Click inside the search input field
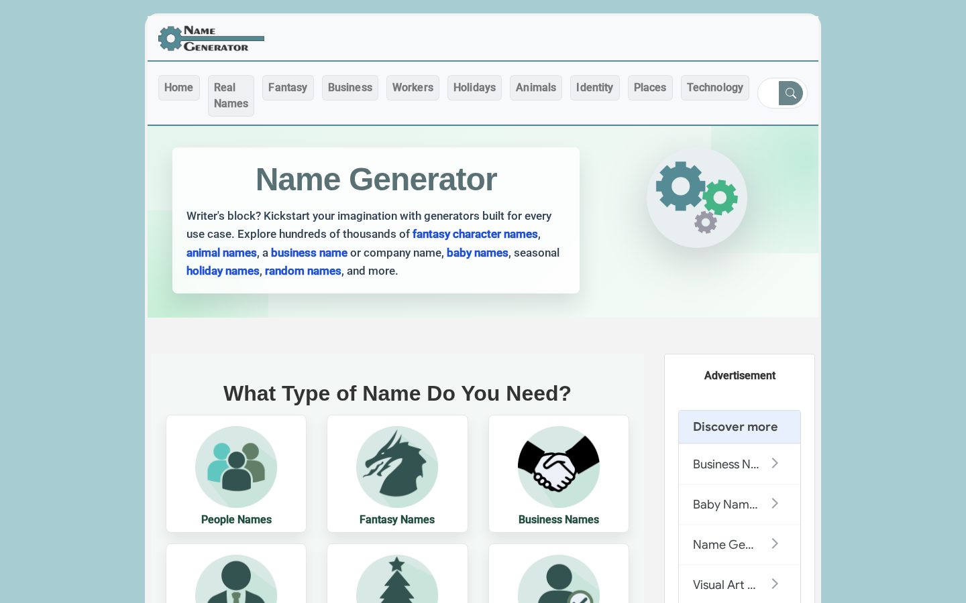The image size is (966, 603). click(x=769, y=93)
